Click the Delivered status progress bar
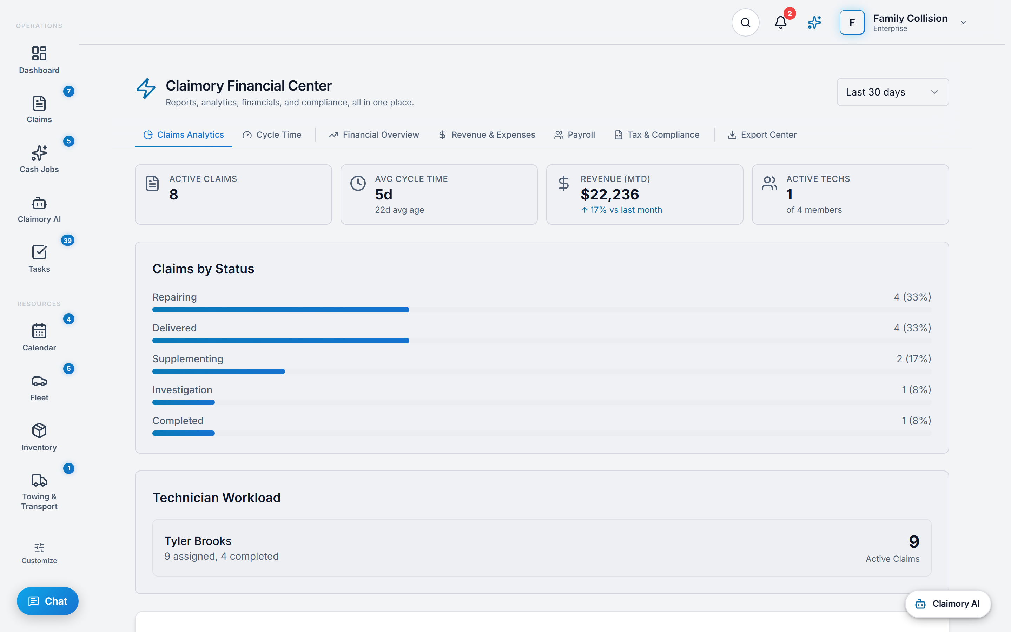This screenshot has width=1011, height=632. tap(542, 341)
